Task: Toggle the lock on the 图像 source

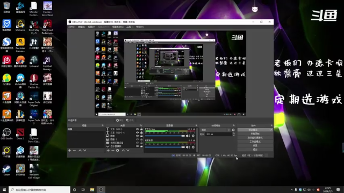Action: [x=141, y=136]
